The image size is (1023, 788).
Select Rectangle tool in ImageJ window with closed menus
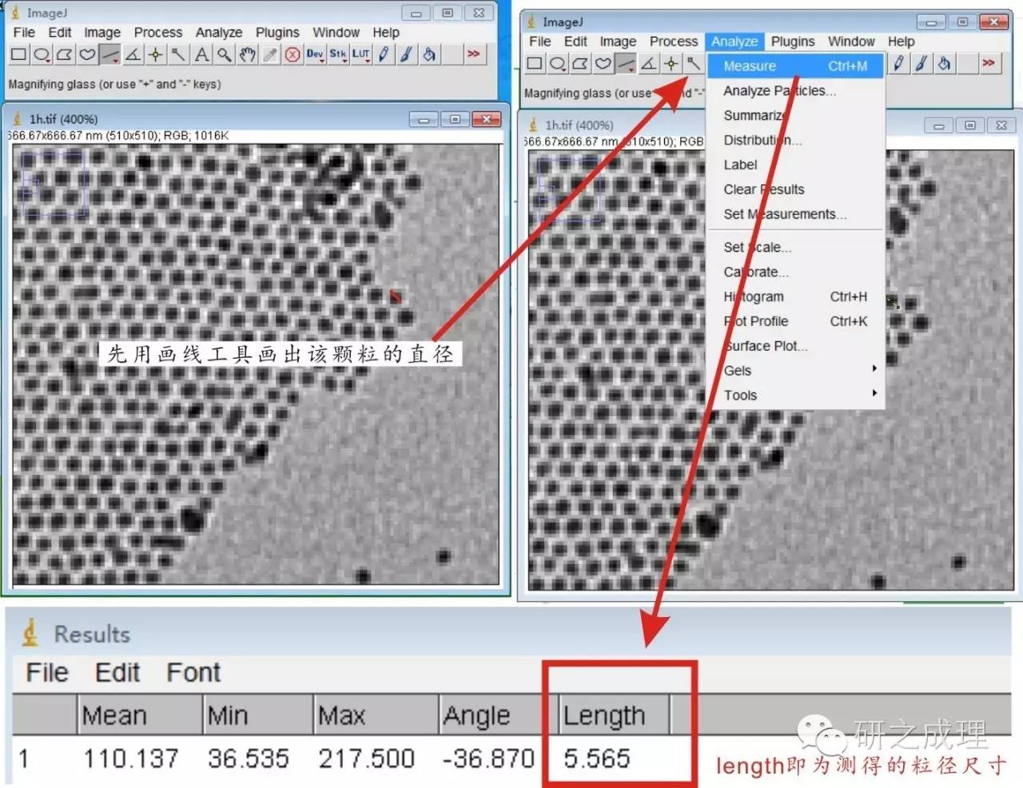[18, 54]
